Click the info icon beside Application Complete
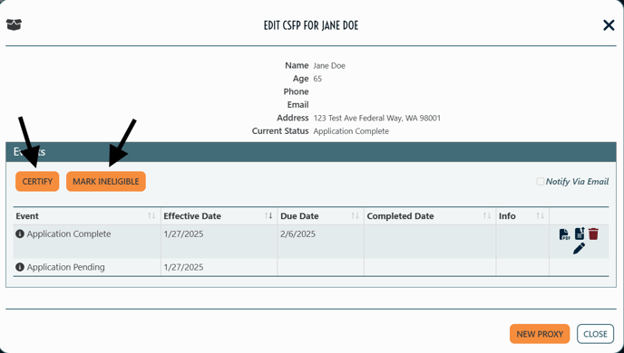The height and width of the screenshot is (353, 624). tap(20, 234)
